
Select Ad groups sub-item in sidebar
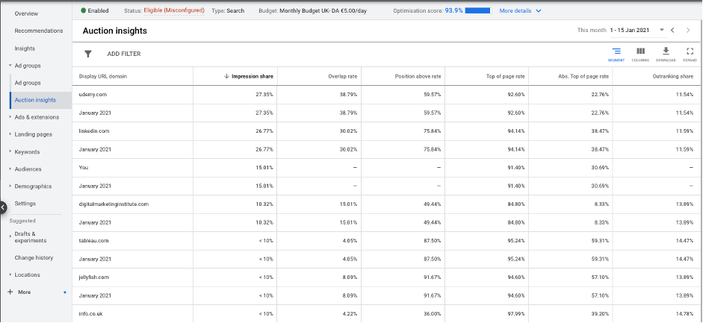point(28,83)
